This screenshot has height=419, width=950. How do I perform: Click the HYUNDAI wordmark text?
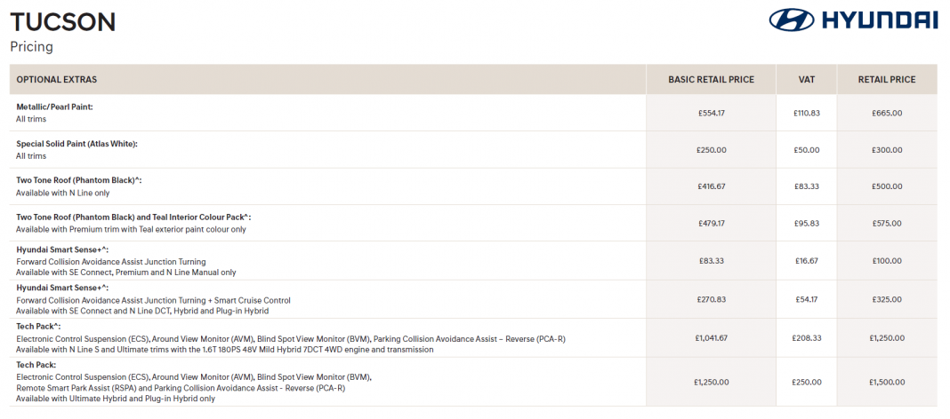[879, 20]
